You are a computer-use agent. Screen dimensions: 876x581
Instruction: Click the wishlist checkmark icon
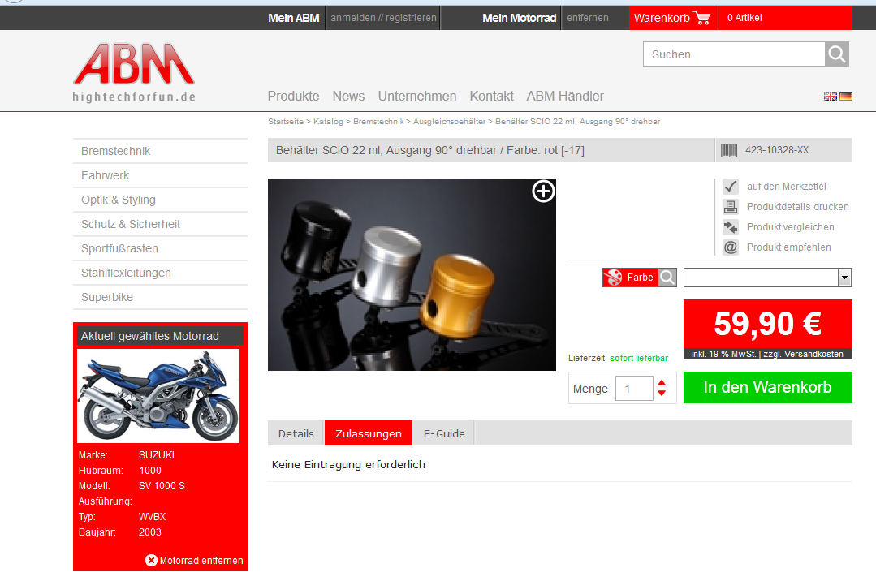731,187
